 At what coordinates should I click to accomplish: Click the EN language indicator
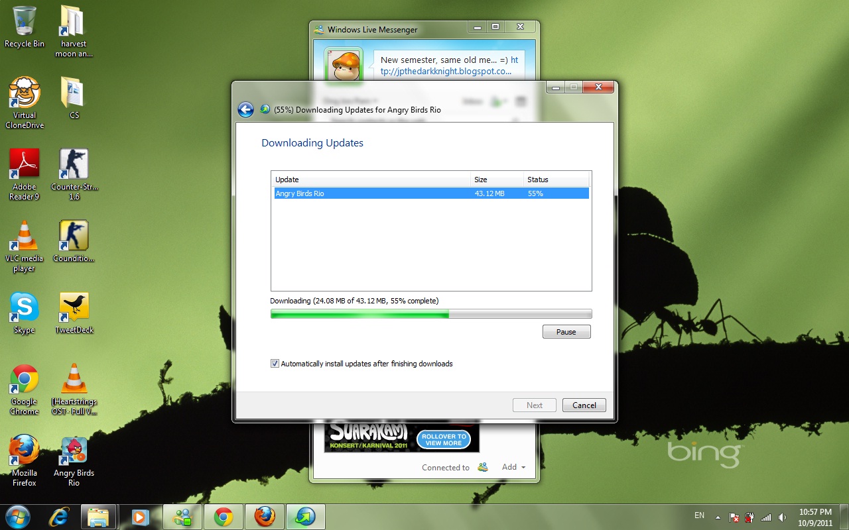pos(699,515)
